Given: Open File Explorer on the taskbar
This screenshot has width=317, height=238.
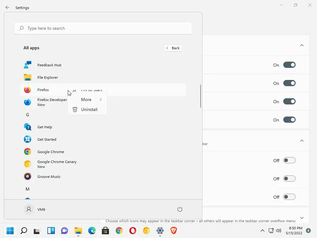Looking at the screenshot, I should click(x=78, y=231).
